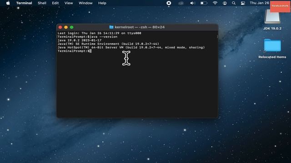Screen dimensions: 291x163
Task: Click the Thu Jan 26 date clock
Action: coord(259,3)
